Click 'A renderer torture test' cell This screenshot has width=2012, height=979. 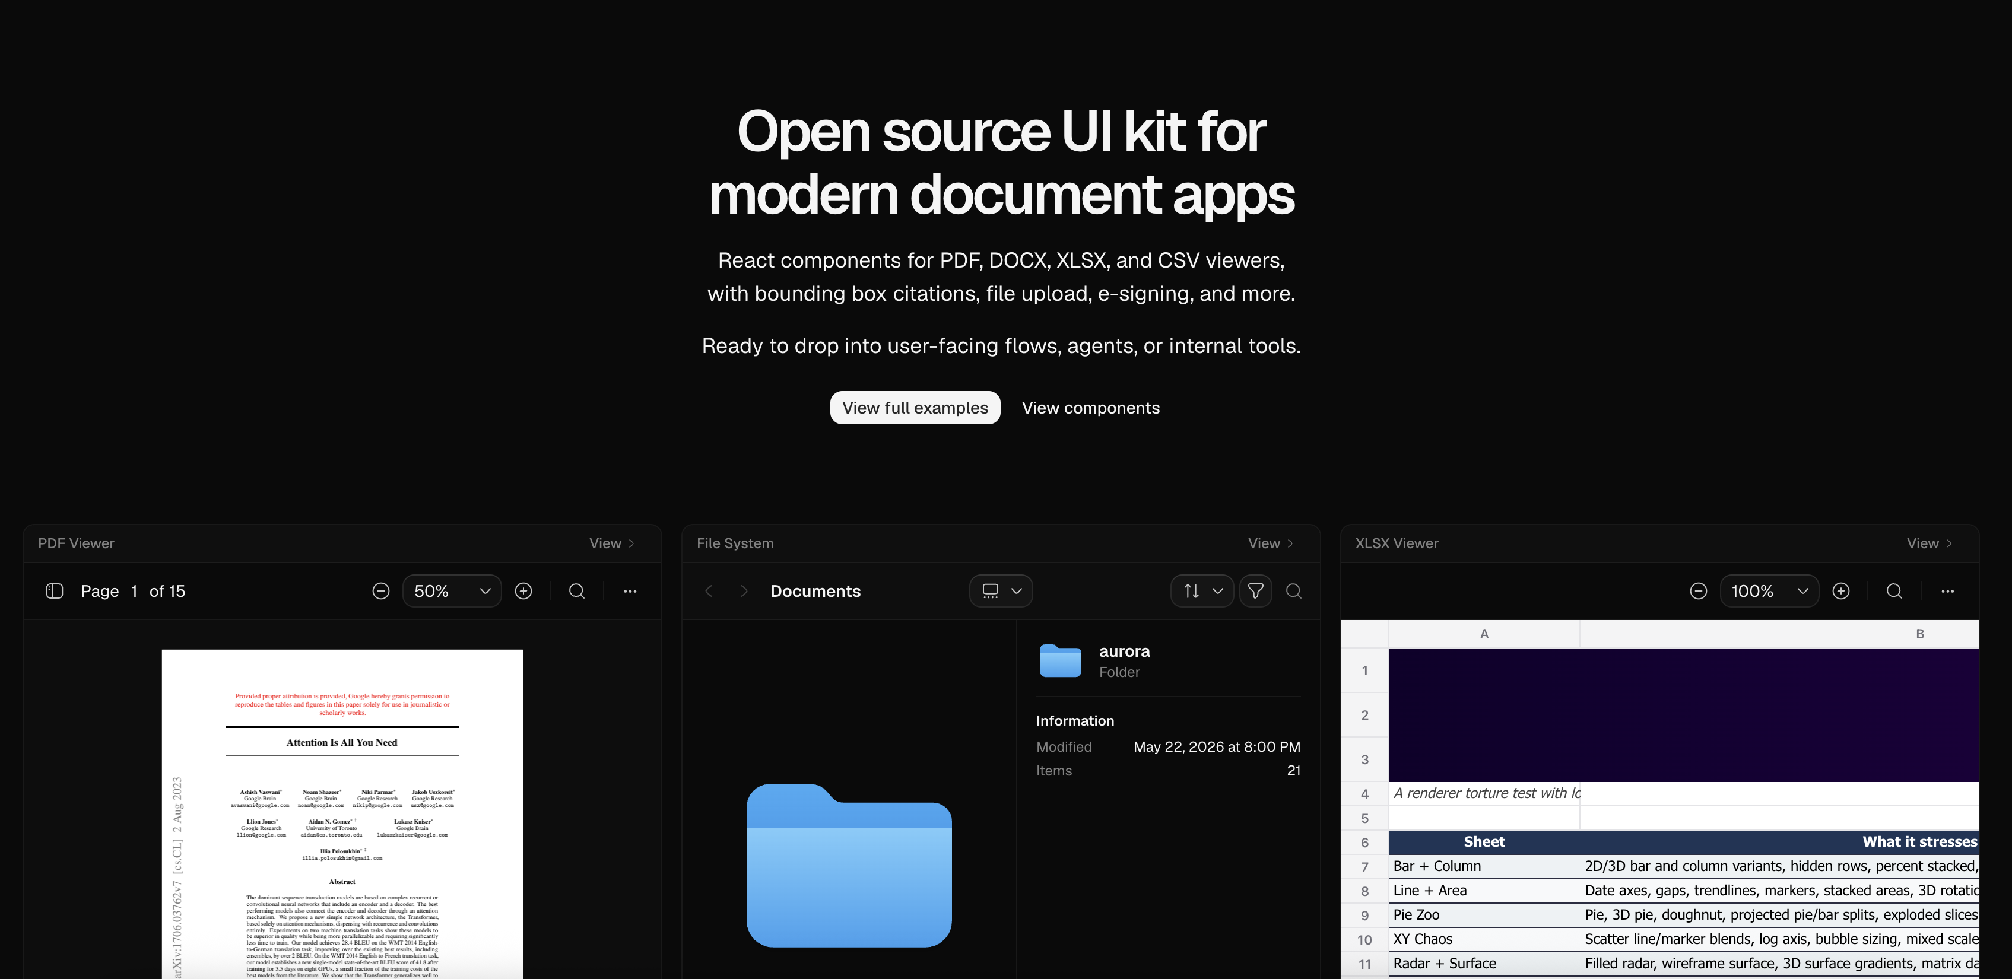(x=1484, y=793)
